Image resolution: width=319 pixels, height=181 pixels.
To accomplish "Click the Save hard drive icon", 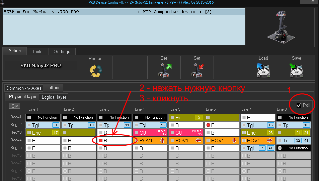I will point(296,70).
